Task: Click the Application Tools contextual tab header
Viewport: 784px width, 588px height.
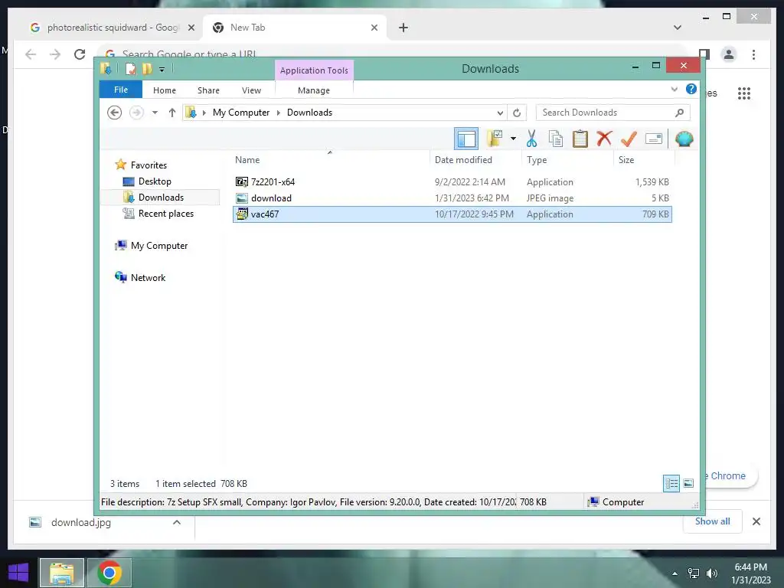Action: [x=314, y=70]
